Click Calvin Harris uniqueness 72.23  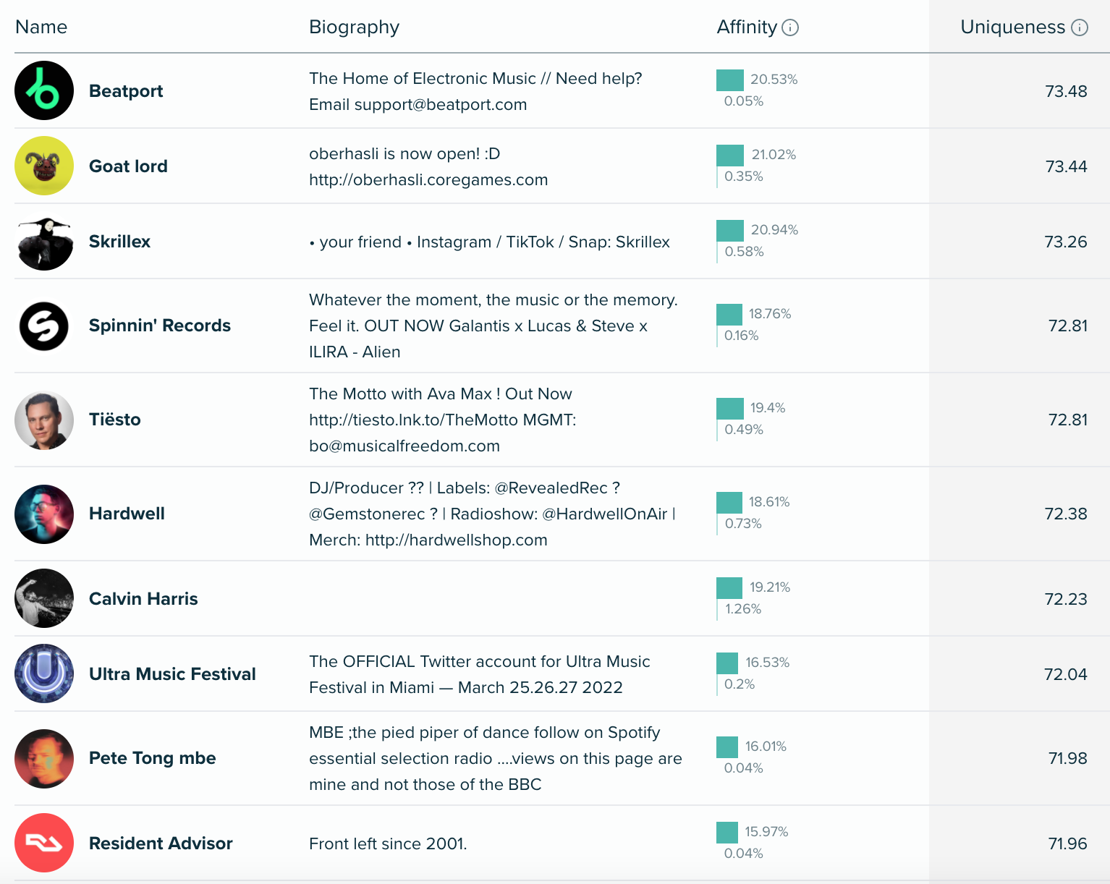pos(1066,599)
